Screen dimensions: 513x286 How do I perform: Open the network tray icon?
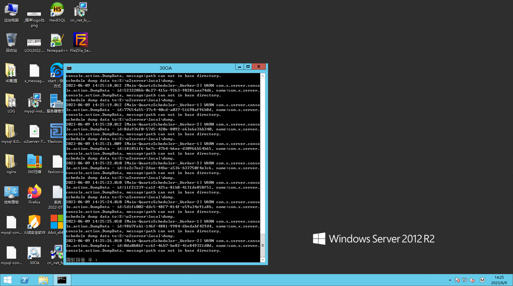[x=465, y=280]
